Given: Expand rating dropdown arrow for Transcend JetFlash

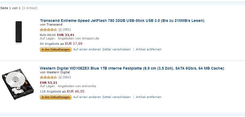Looking at the screenshot, I should (60, 30).
